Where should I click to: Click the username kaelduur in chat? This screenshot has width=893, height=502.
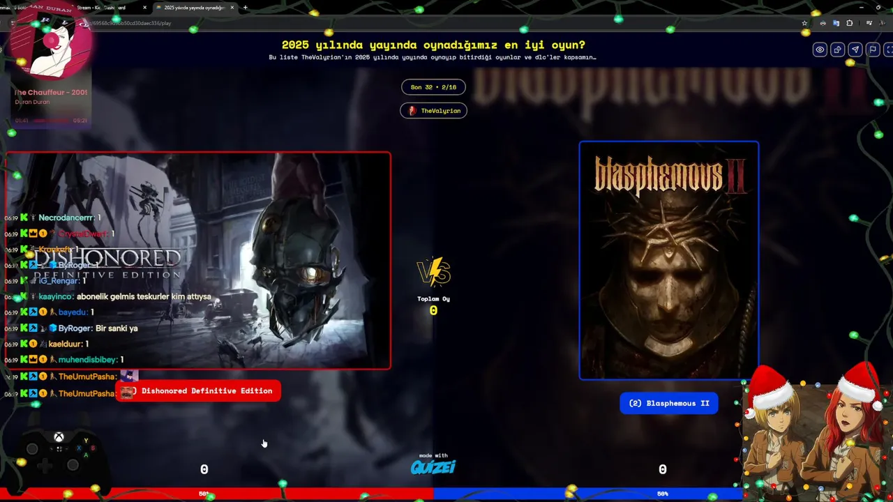[x=66, y=344]
